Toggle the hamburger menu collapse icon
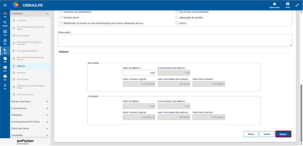The height and width of the screenshot is (146, 303). click(x=5, y=5)
